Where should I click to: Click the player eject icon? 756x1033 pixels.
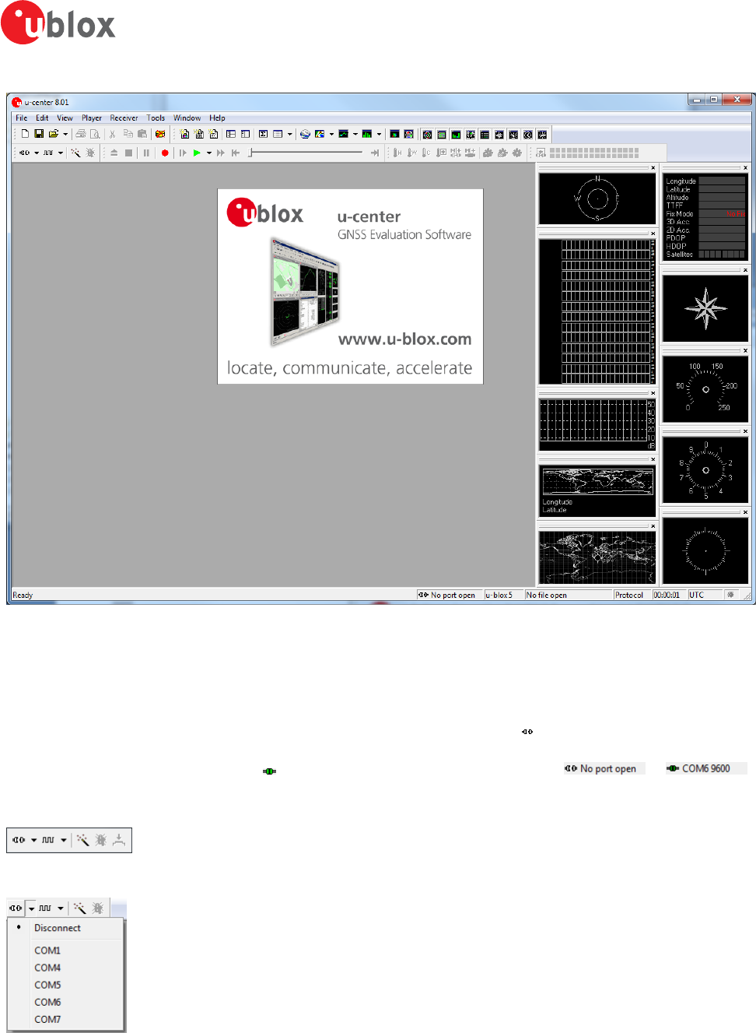[x=114, y=153]
